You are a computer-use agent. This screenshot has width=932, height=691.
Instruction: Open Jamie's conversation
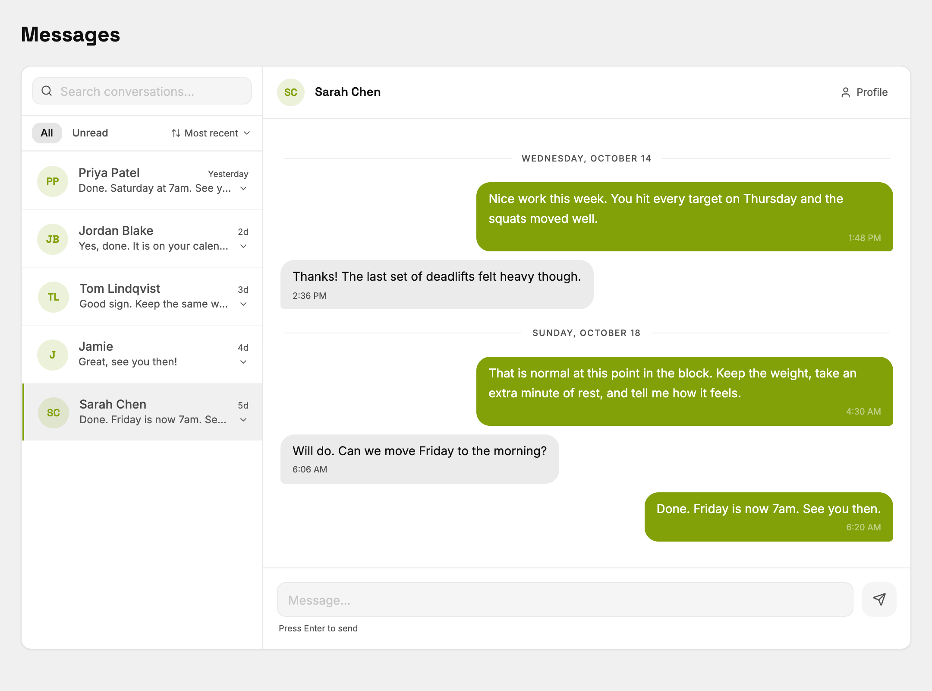[x=142, y=355]
